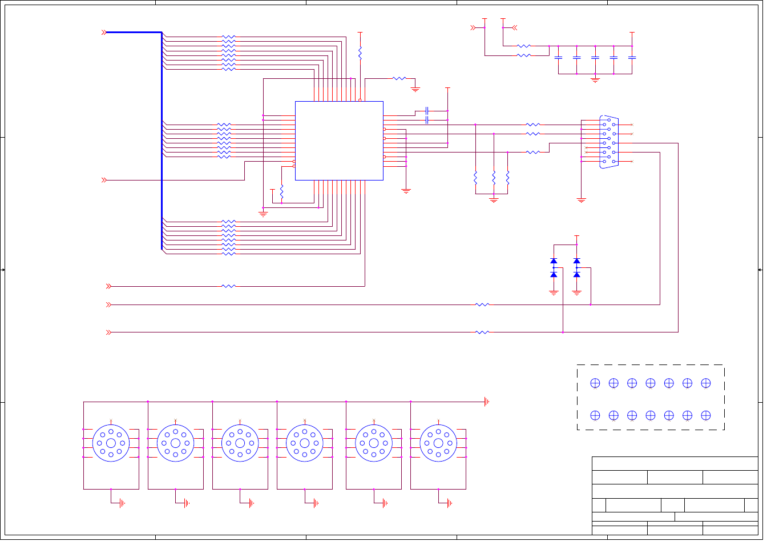Select series resistor on second-lowest long signal line
This screenshot has width=771, height=545.
pos(482,304)
